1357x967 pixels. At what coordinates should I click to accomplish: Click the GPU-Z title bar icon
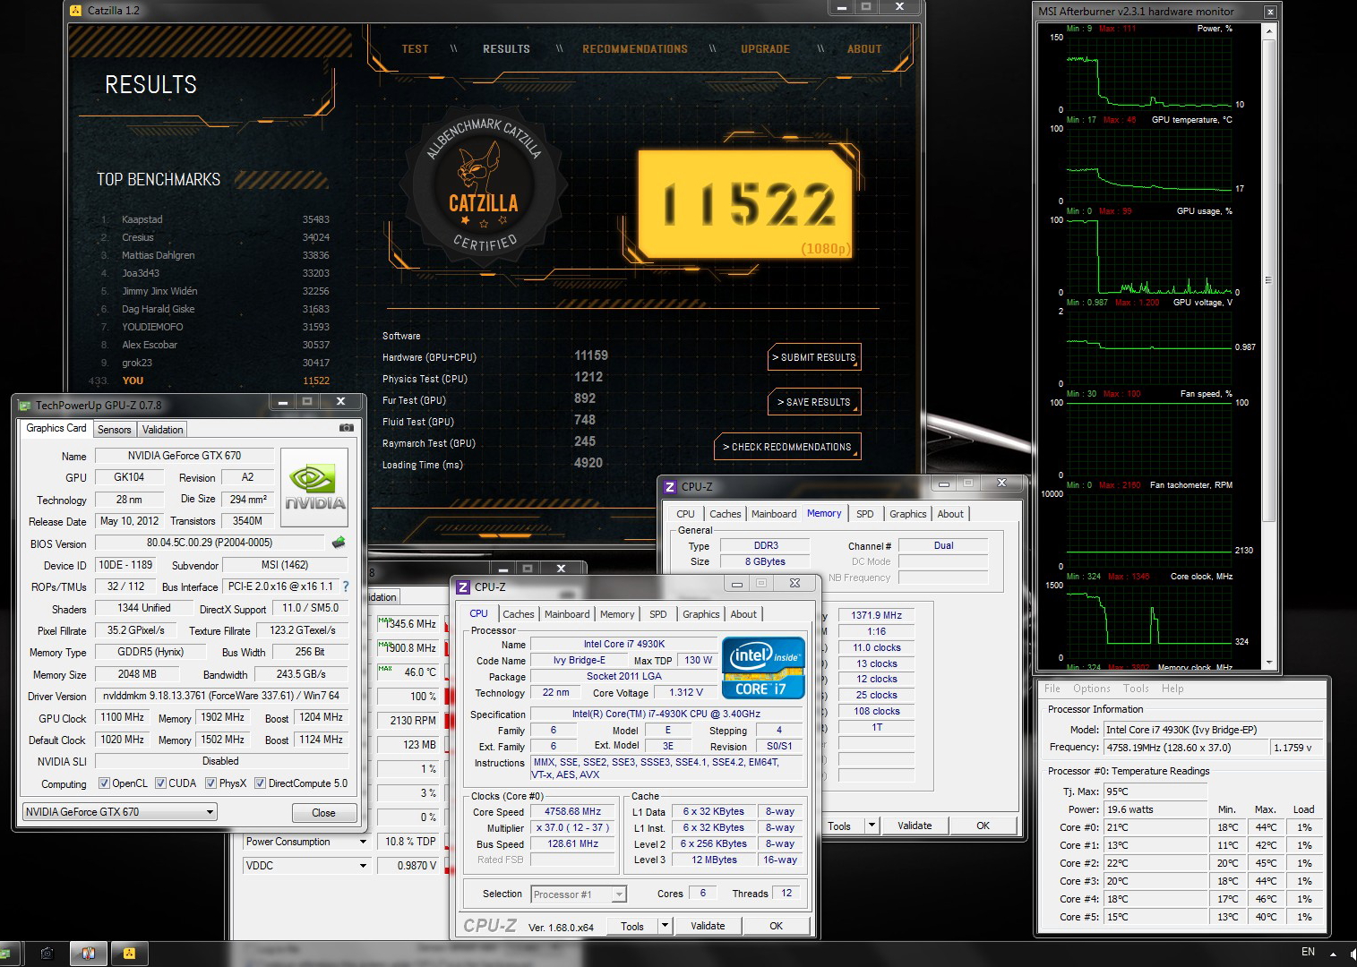(25, 406)
